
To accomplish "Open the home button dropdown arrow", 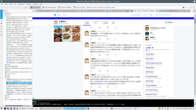I will point(28,7).
